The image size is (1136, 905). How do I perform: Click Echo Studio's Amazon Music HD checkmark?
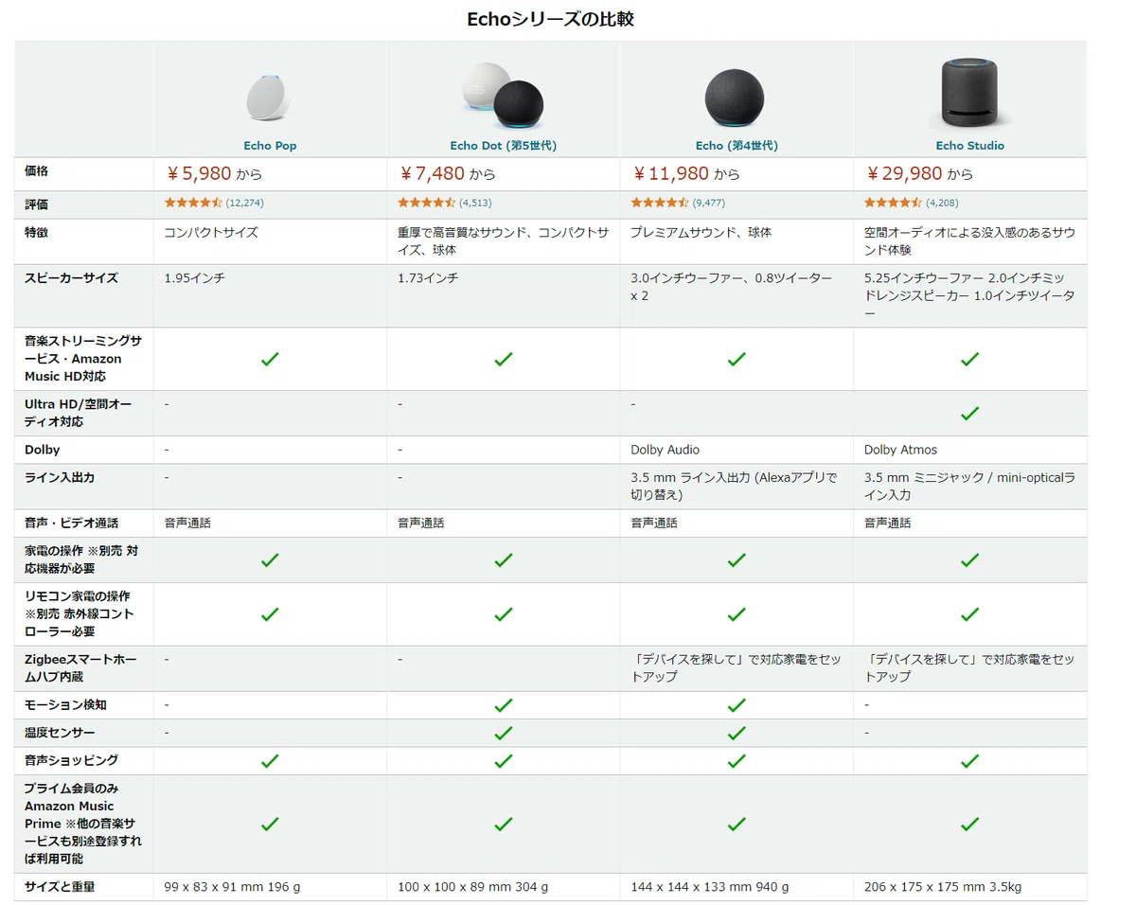[x=969, y=359]
